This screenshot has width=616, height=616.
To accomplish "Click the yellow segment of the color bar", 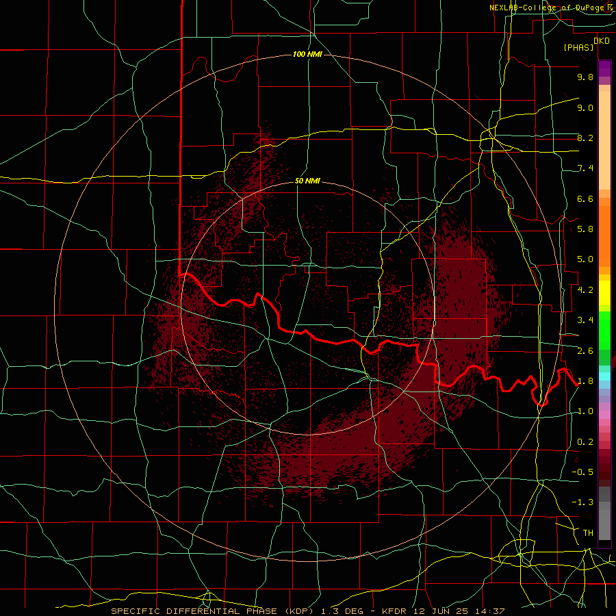I will coord(604,293).
